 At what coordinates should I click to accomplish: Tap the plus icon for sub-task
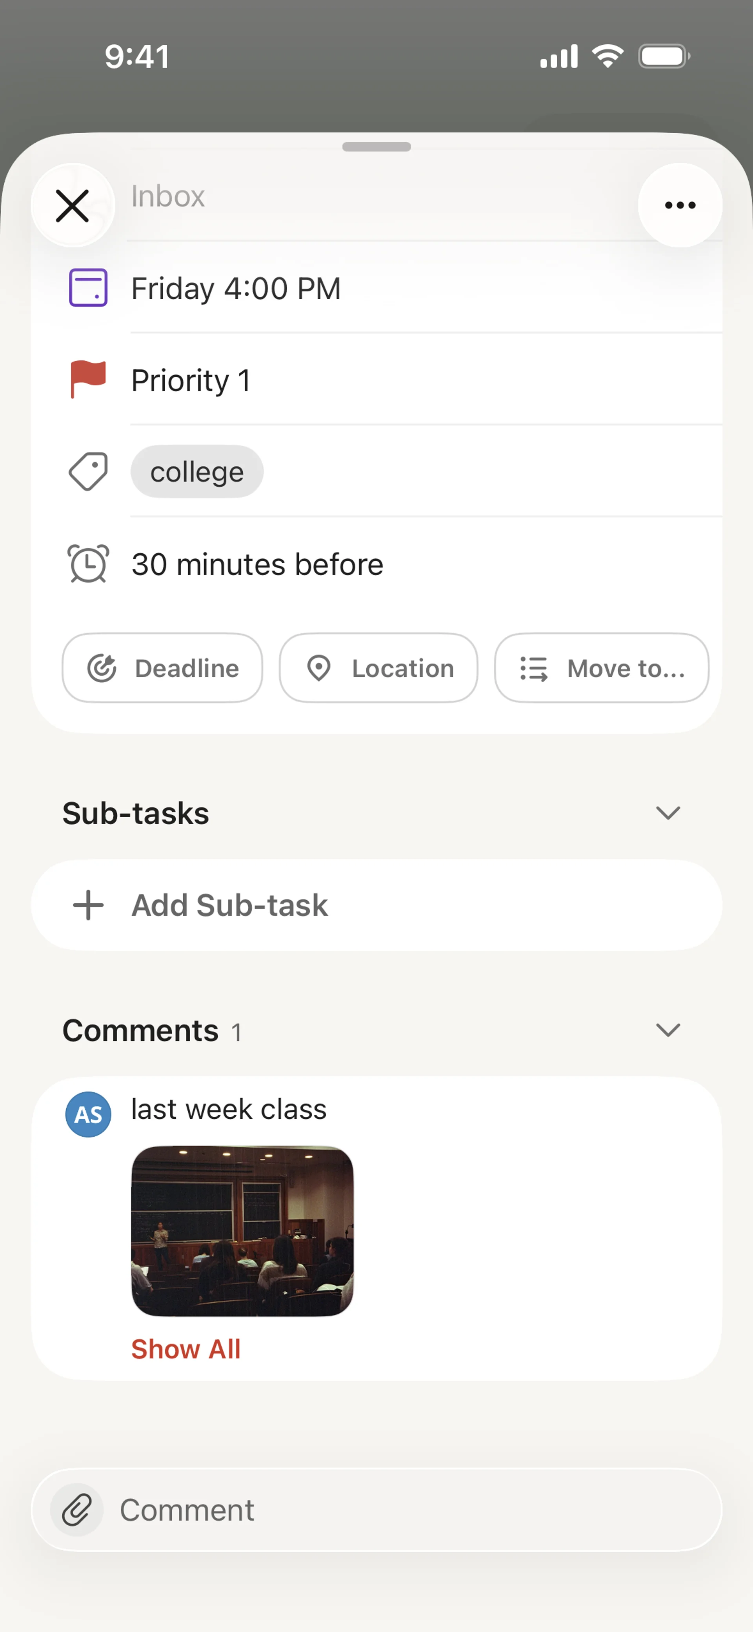pyautogui.click(x=88, y=905)
